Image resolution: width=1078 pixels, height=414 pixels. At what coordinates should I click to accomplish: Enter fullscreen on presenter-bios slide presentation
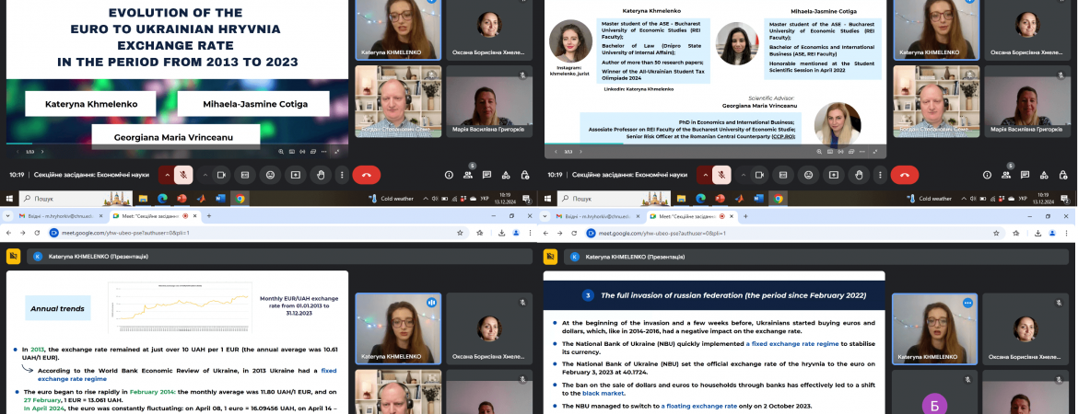pos(875,152)
